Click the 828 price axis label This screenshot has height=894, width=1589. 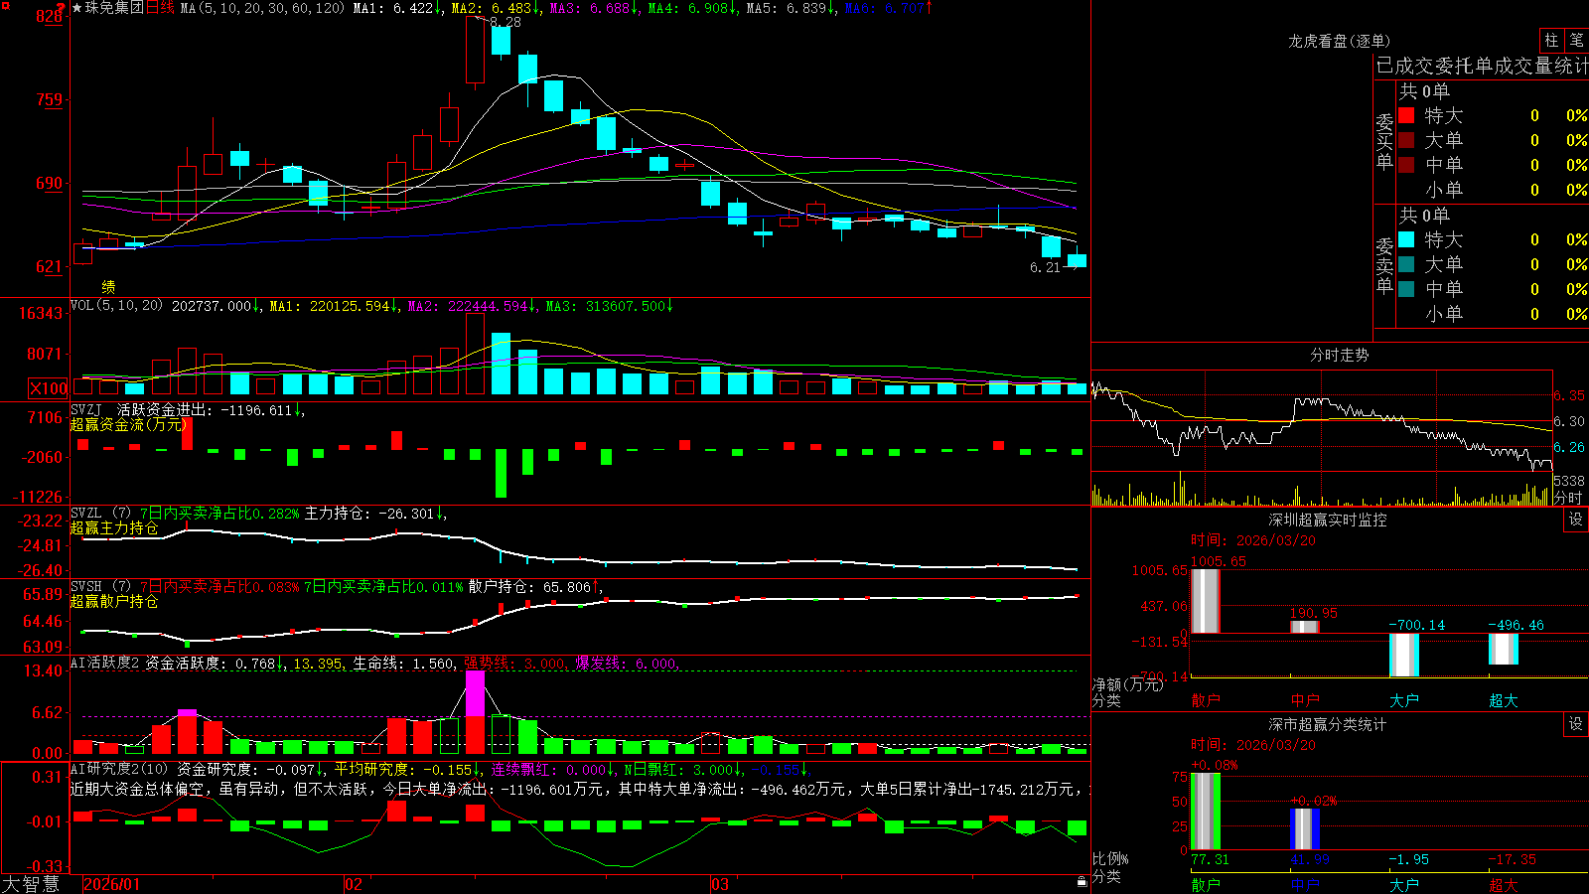(x=49, y=16)
